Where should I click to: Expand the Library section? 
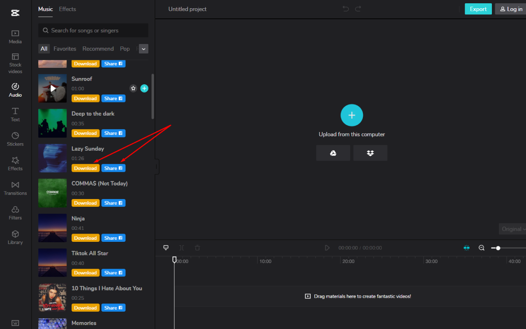(15, 237)
